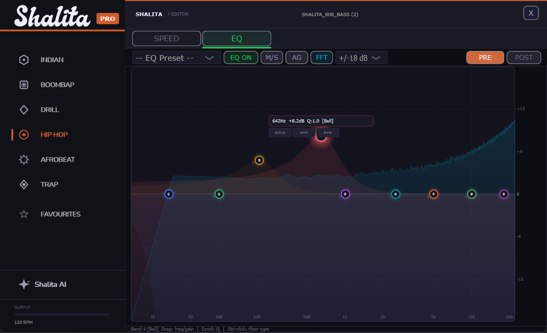Toggle M/S mid-side mode
This screenshot has width=547, height=333.
click(x=272, y=57)
